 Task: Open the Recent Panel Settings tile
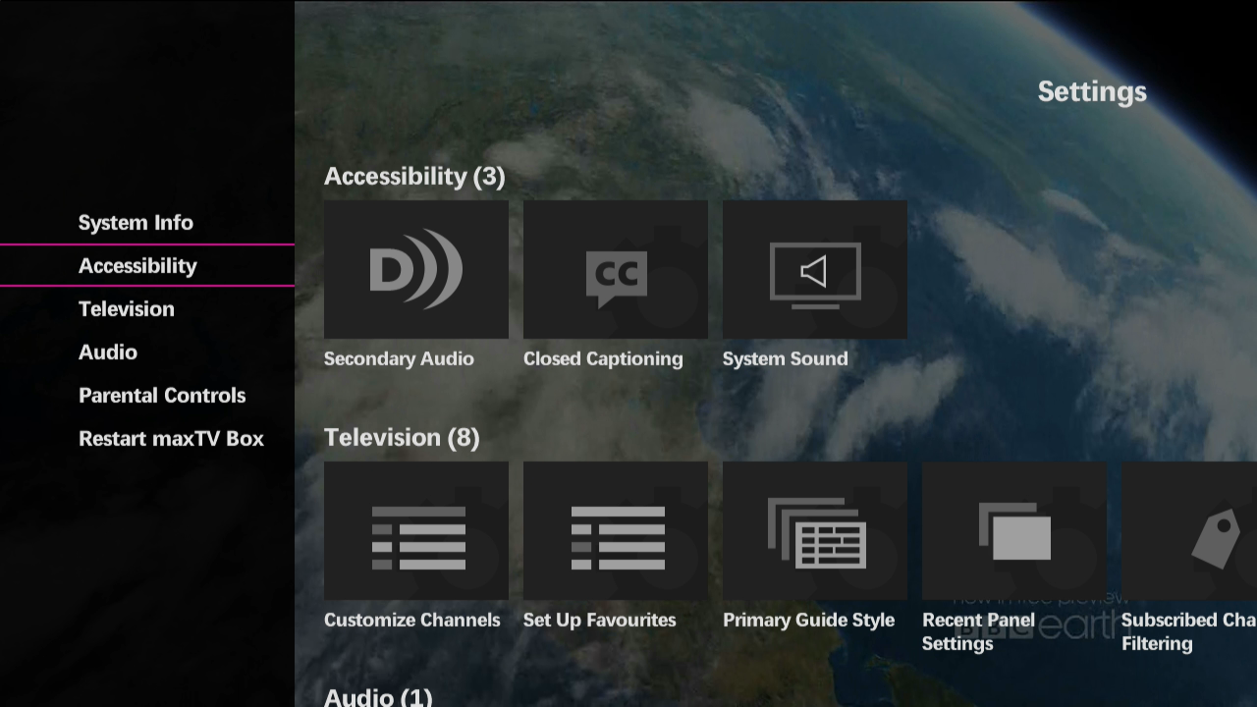click(1014, 531)
